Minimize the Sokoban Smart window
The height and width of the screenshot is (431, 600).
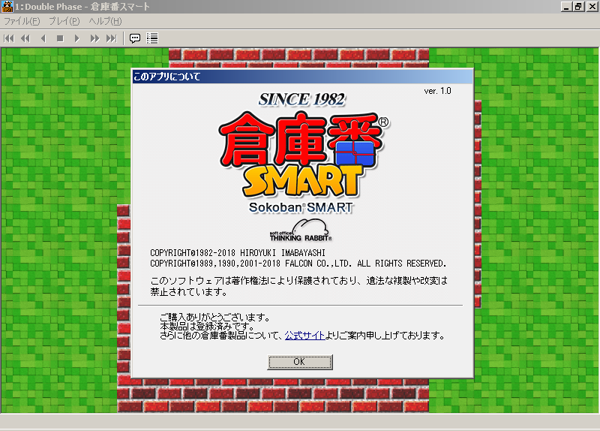click(x=566, y=7)
